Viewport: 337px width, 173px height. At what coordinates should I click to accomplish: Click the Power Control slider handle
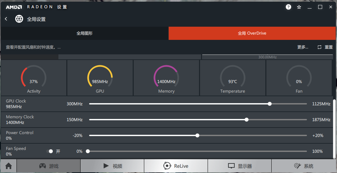point(197,135)
